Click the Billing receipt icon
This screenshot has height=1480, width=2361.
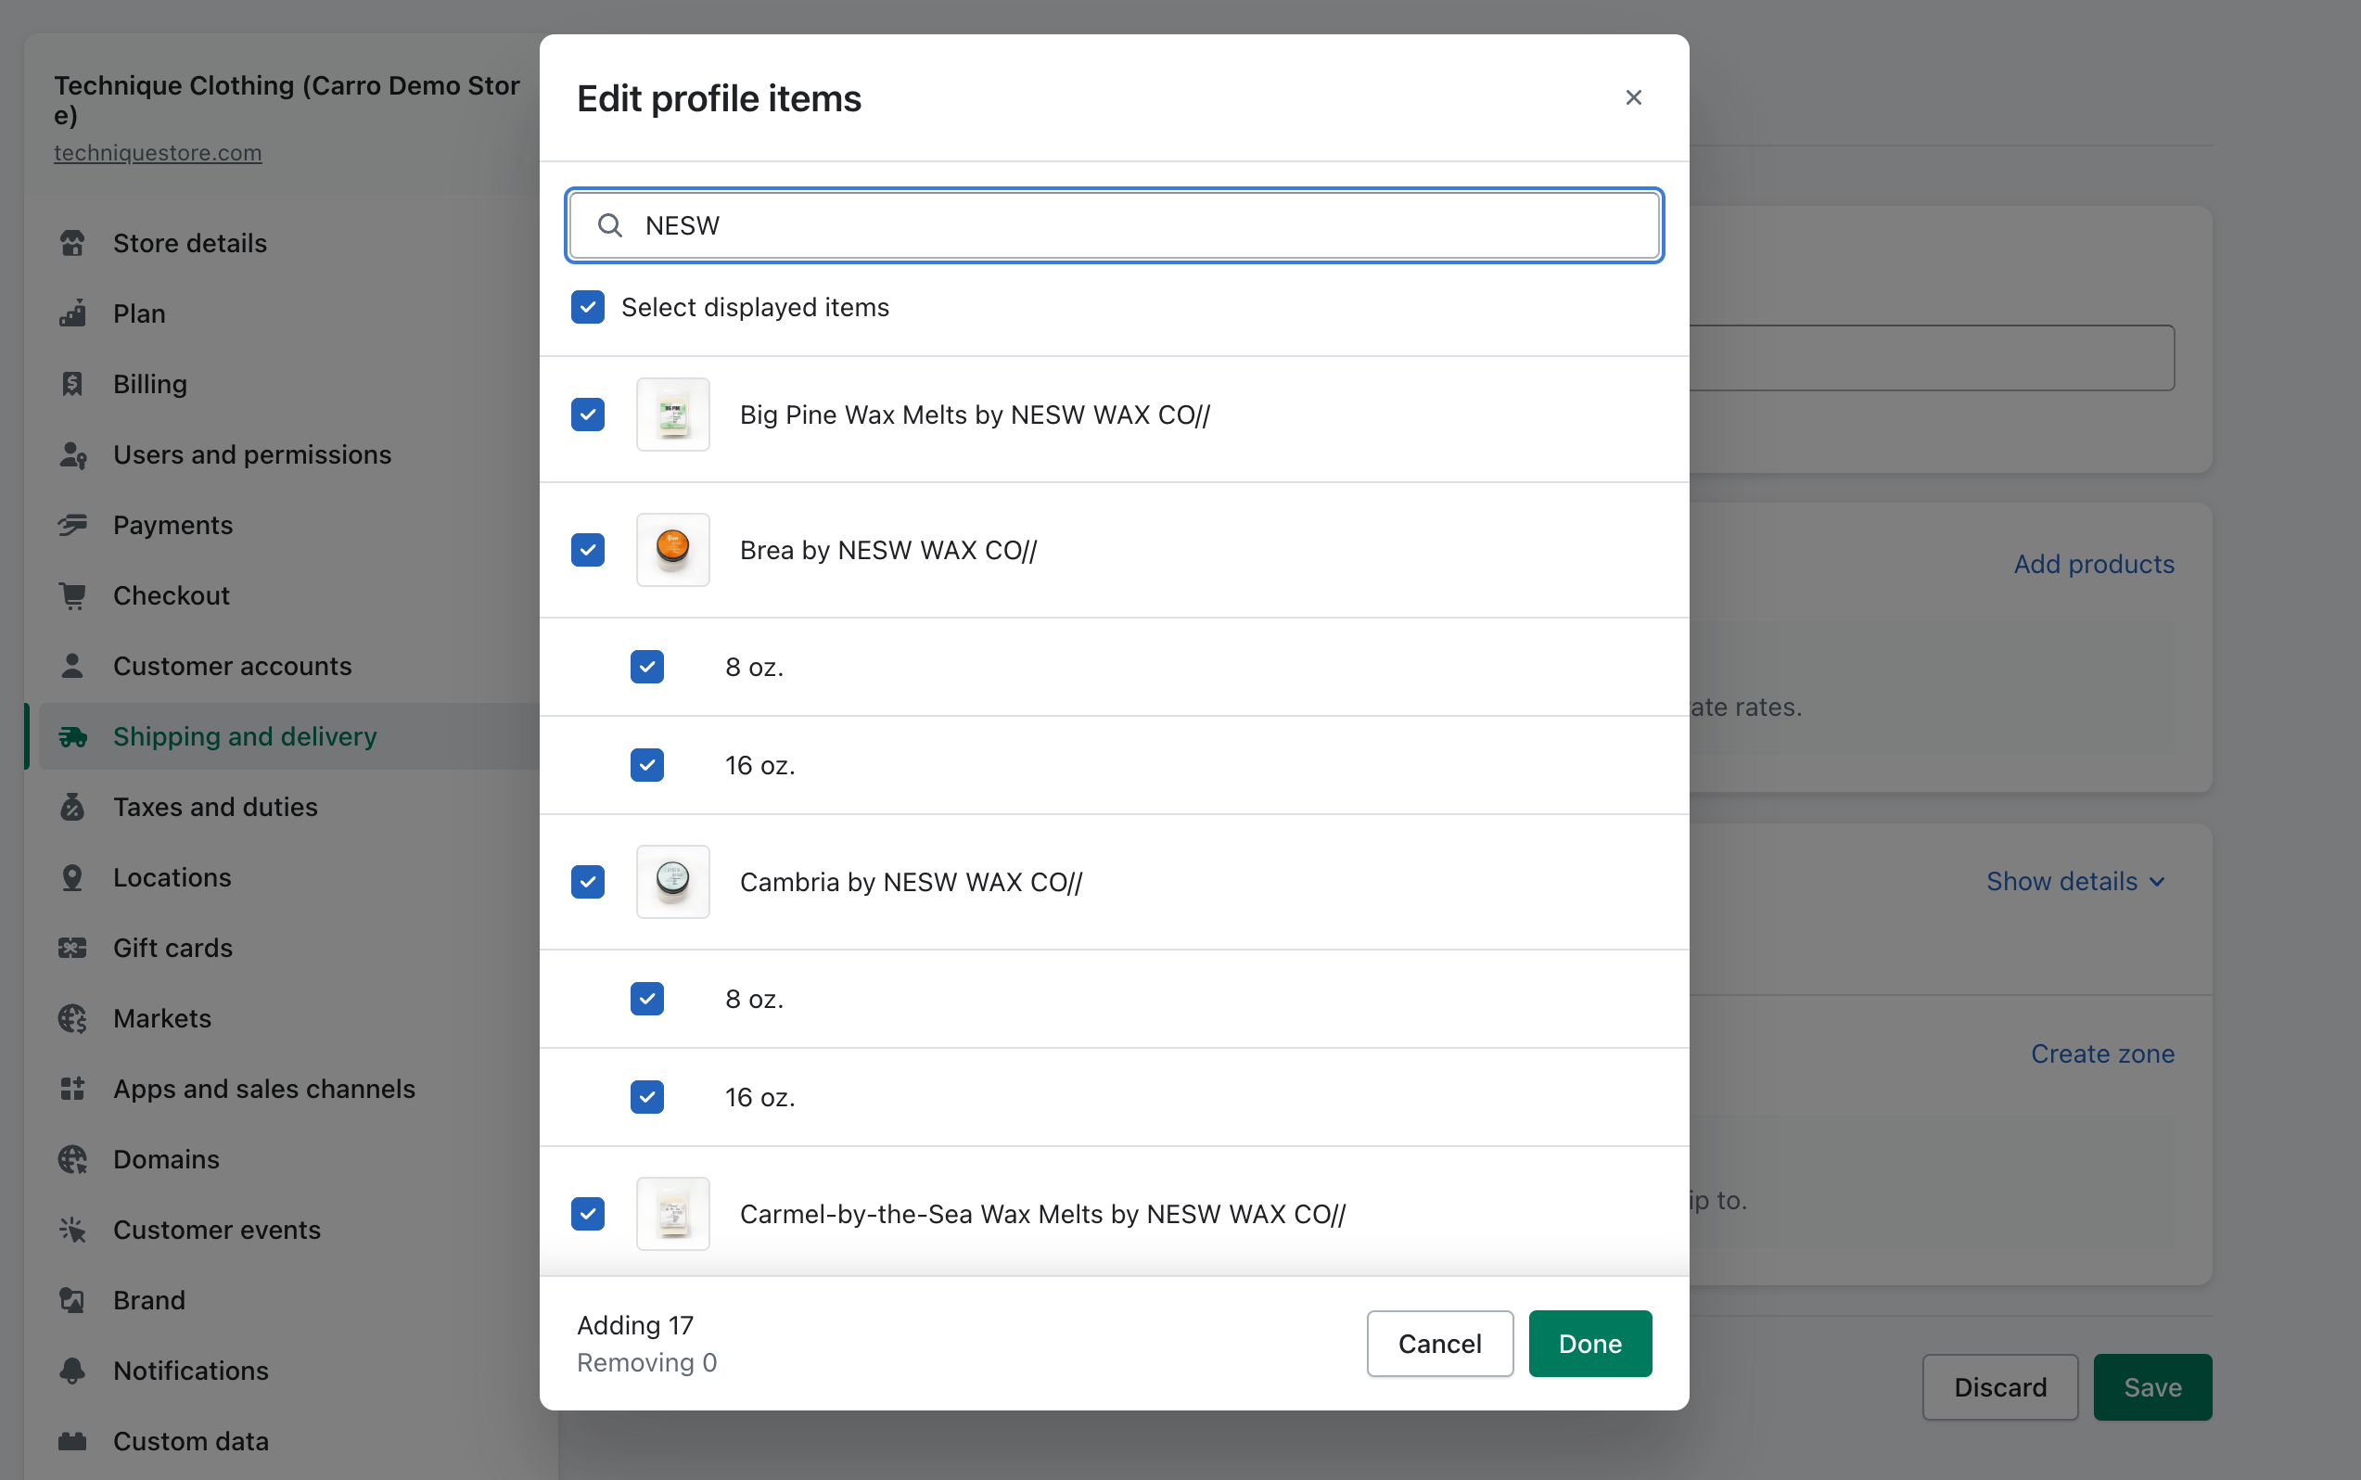pos(72,384)
